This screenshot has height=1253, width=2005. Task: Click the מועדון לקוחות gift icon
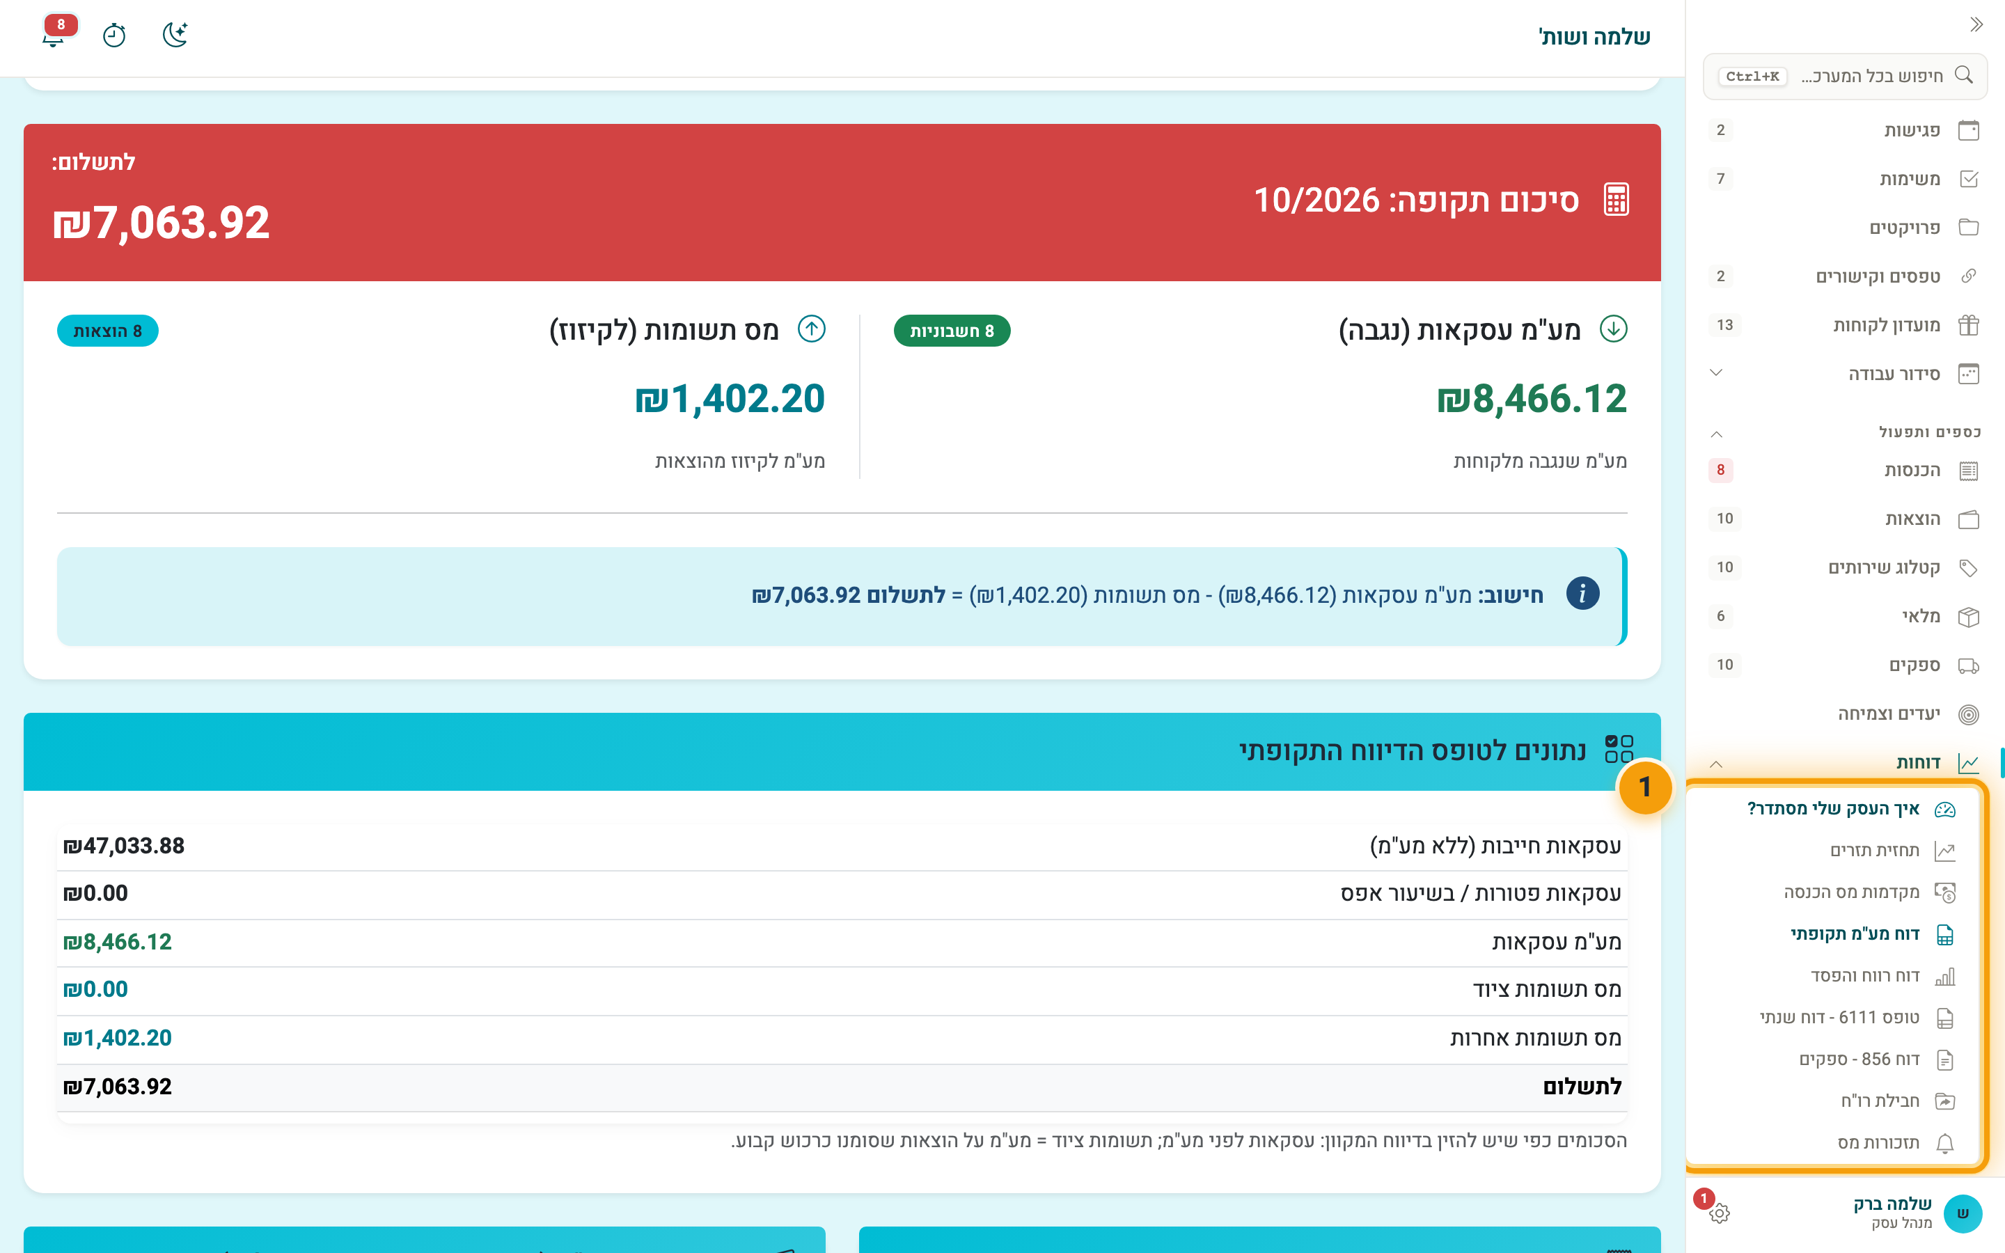tap(1969, 325)
